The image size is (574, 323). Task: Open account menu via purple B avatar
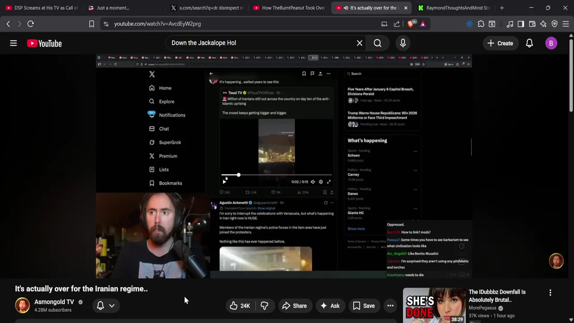(551, 43)
